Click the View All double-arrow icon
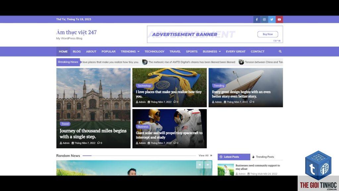 211,156
